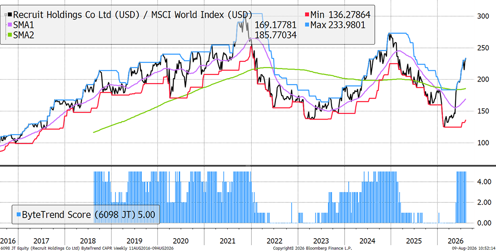The height and width of the screenshot is (251, 496).
Task: Click the small legend handle left of Recruit Holdings
Action: 6,15
